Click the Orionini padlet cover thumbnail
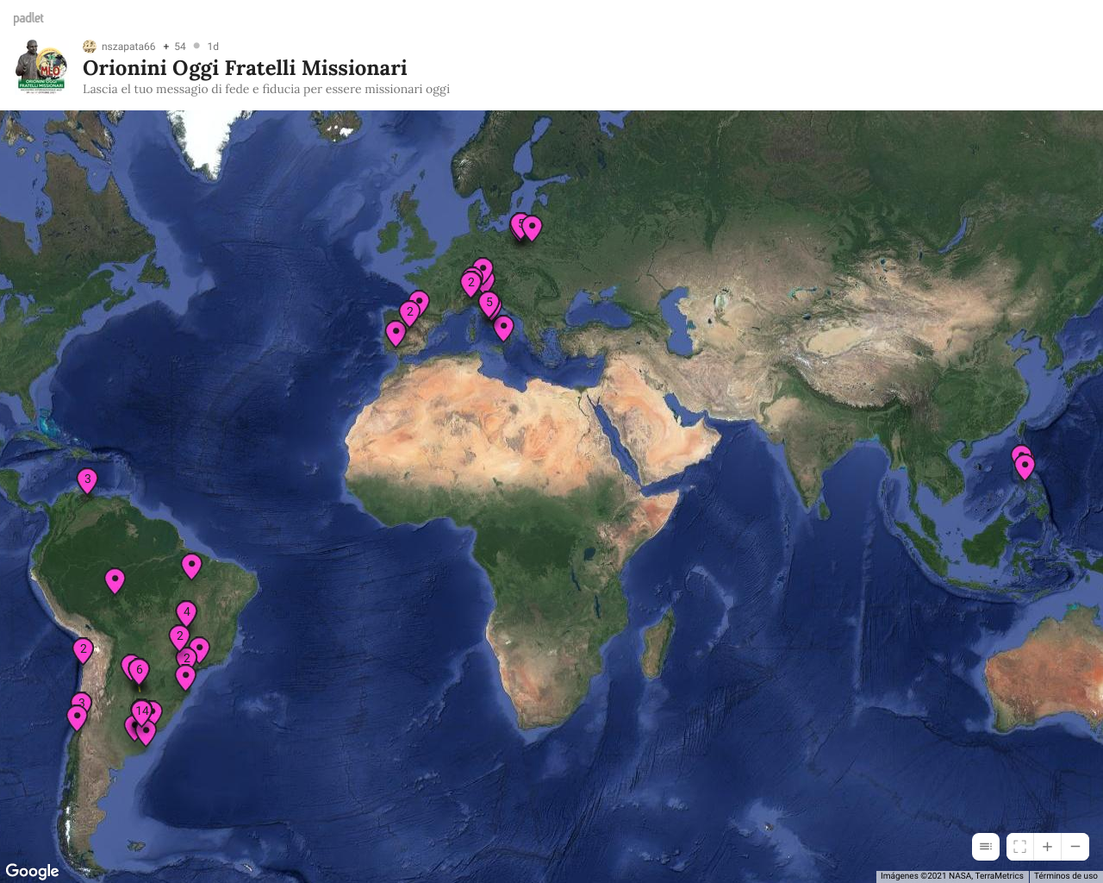Image resolution: width=1103 pixels, height=883 pixels. (41, 66)
